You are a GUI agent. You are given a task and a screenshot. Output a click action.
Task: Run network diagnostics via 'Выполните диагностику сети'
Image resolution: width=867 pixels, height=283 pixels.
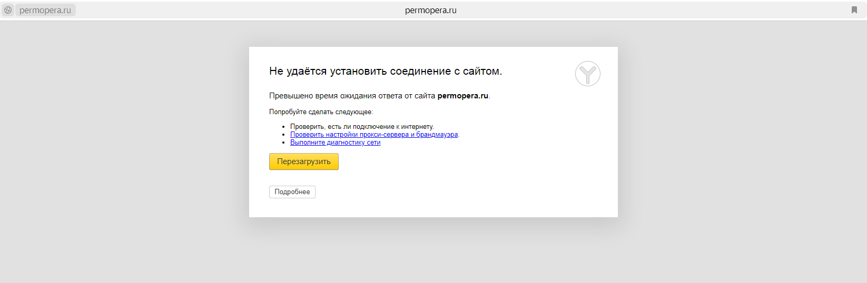335,143
